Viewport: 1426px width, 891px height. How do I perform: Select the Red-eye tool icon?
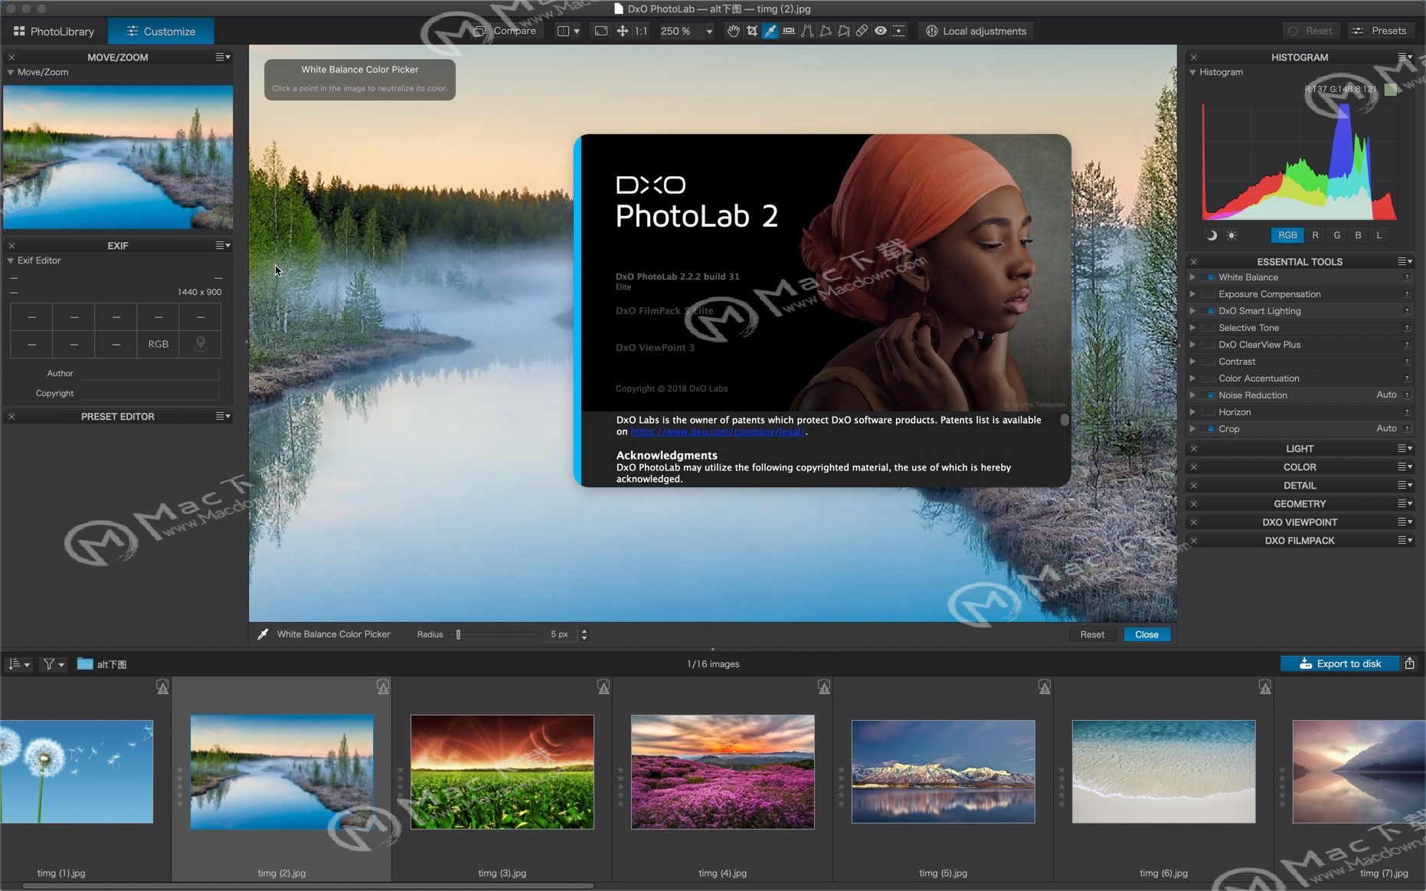(x=881, y=31)
